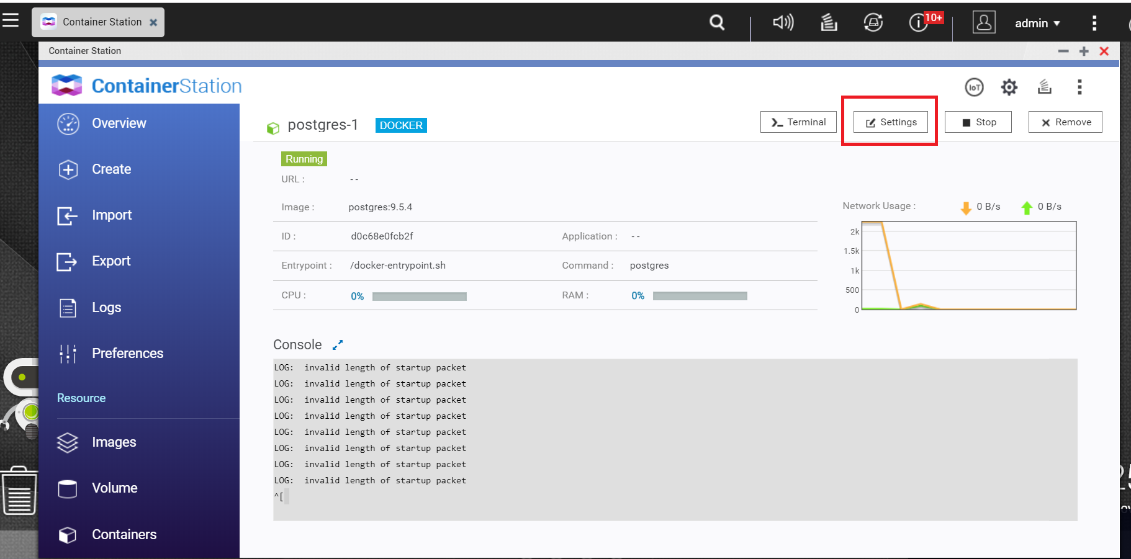Click the Volume cylinder icon
The height and width of the screenshot is (559, 1131).
coord(68,489)
